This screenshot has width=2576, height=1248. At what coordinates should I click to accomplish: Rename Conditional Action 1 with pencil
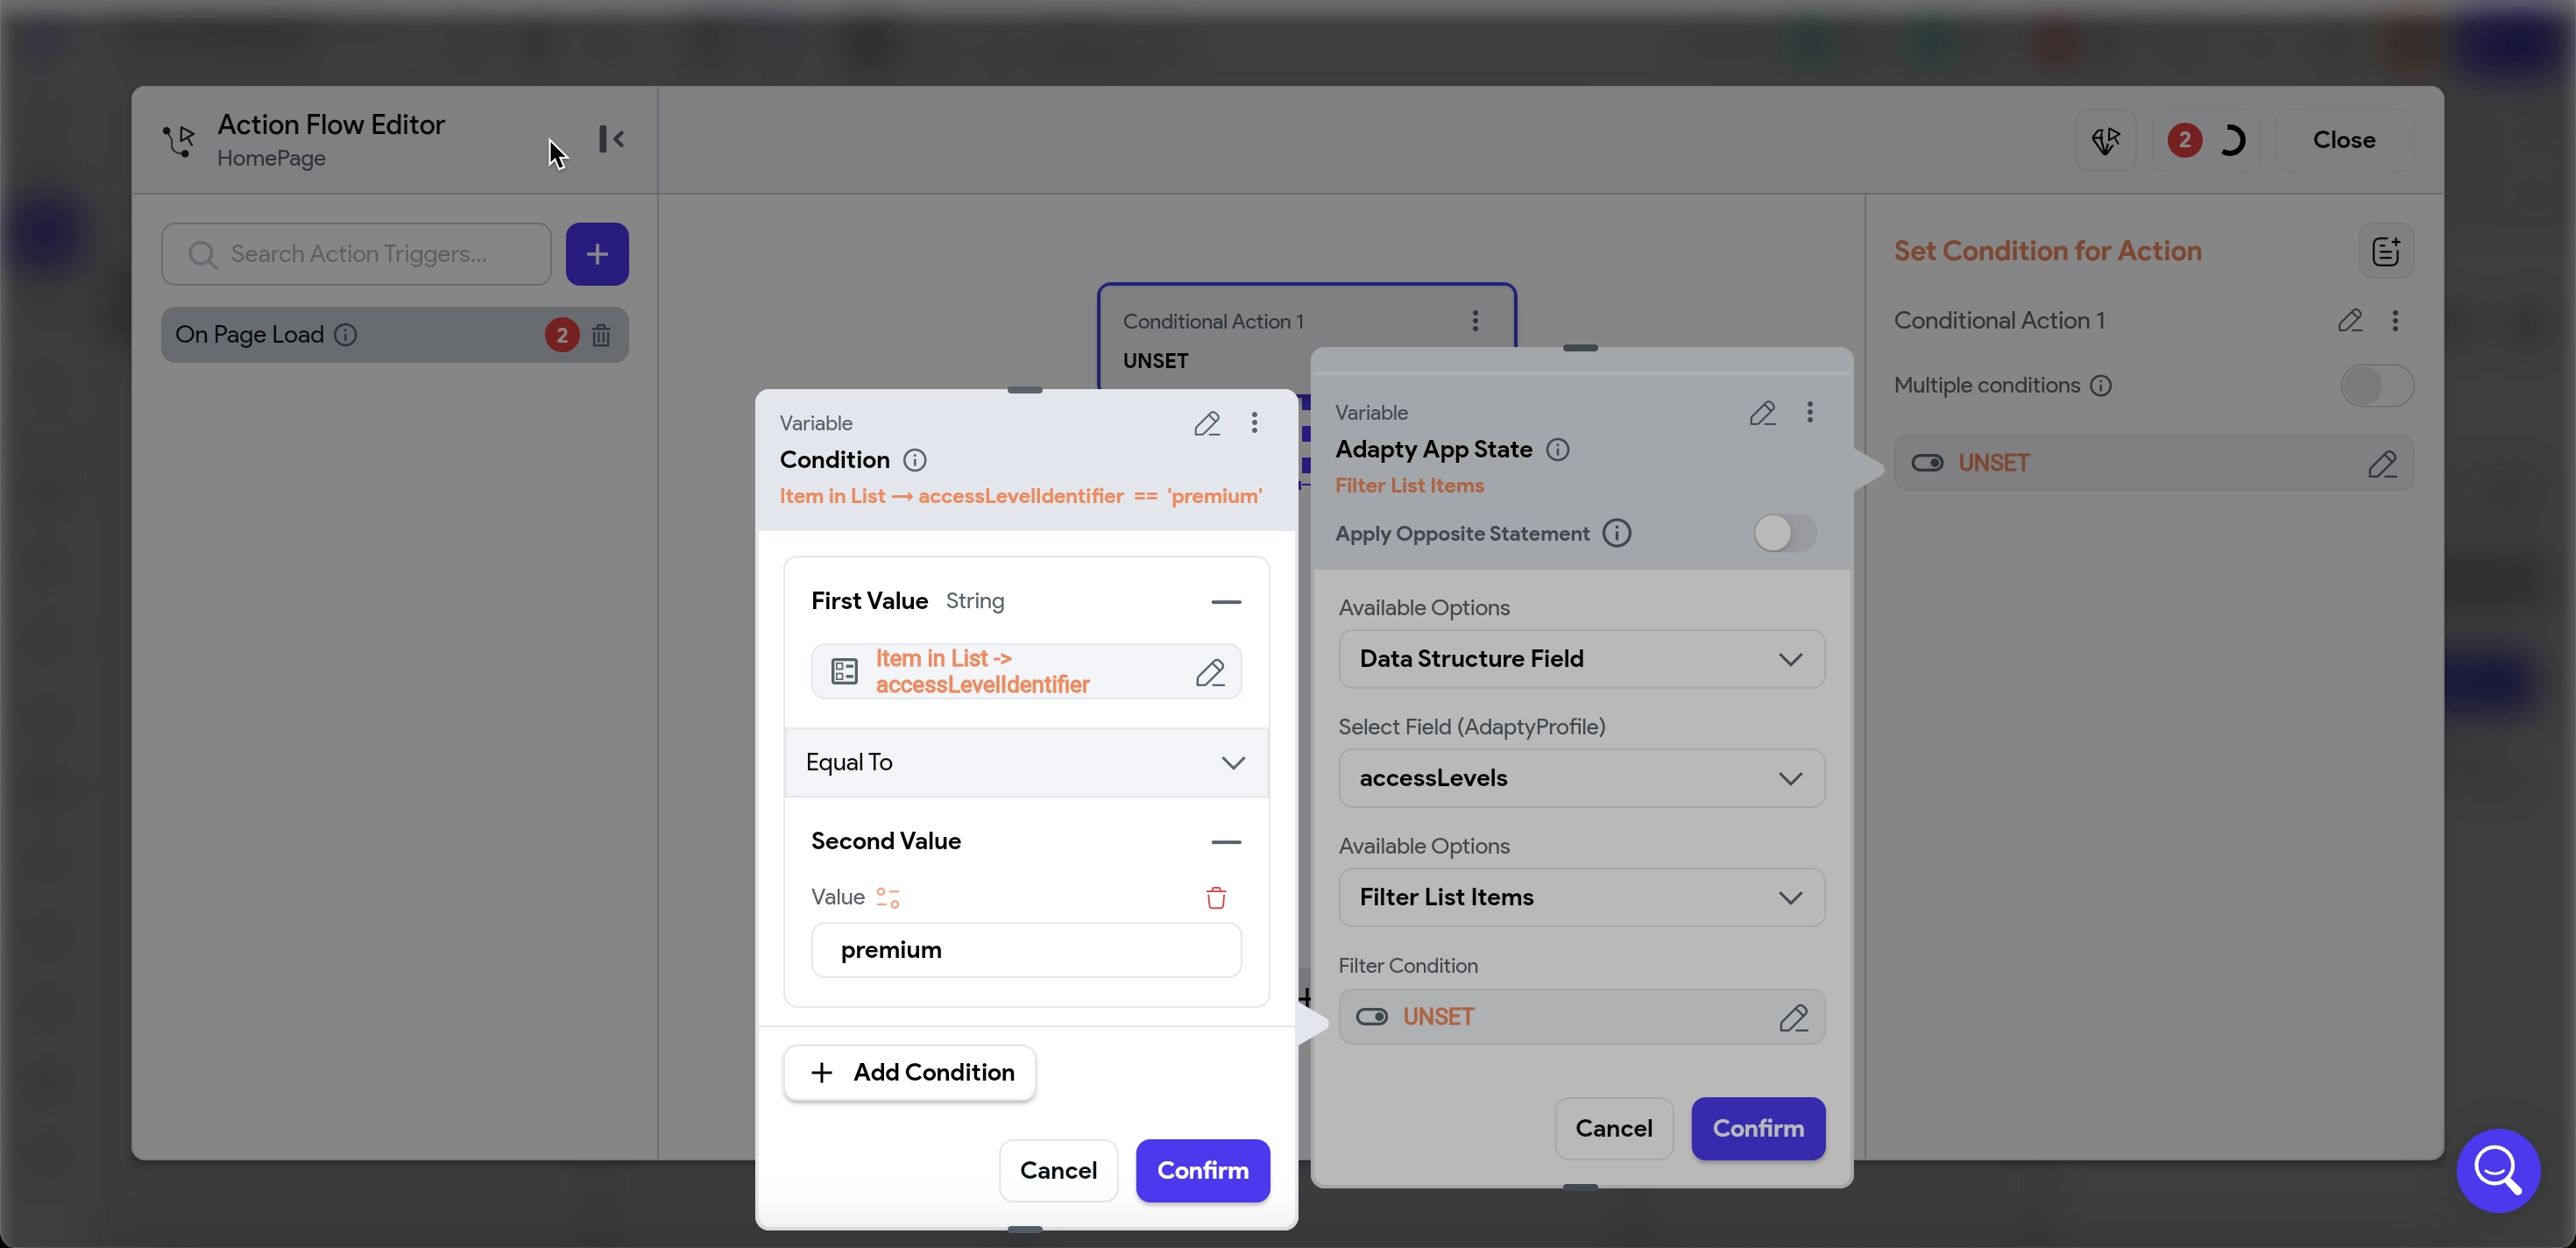pyautogui.click(x=2349, y=320)
